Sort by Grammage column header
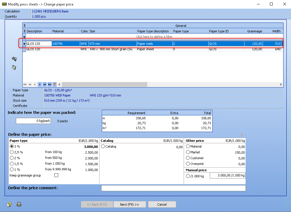Viewport: 291px width, 212px height. (x=253, y=31)
